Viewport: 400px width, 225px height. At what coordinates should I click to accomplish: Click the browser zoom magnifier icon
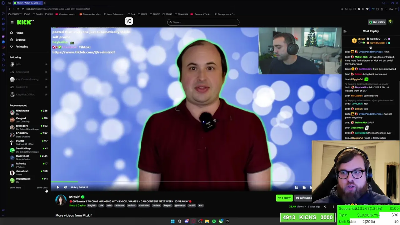pyautogui.click(x=342, y=9)
